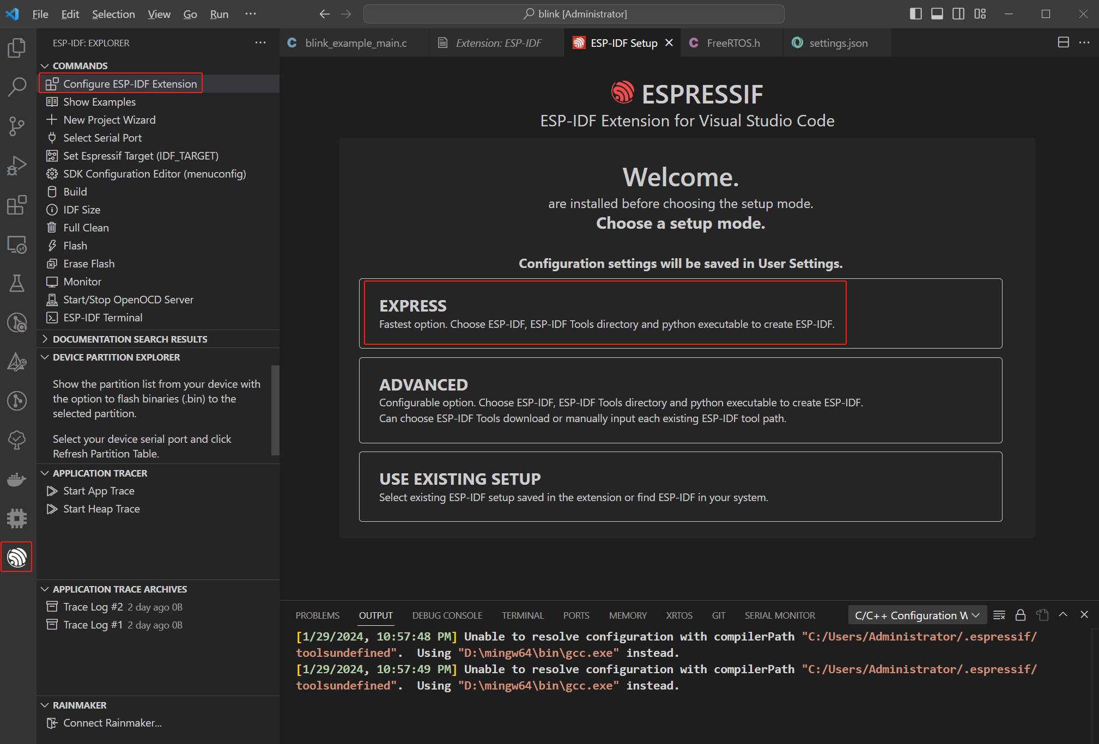Collapse the COMMANDS section
This screenshot has height=744, width=1099.
158,66
